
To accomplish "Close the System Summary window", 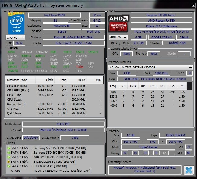I will [193, 5].
